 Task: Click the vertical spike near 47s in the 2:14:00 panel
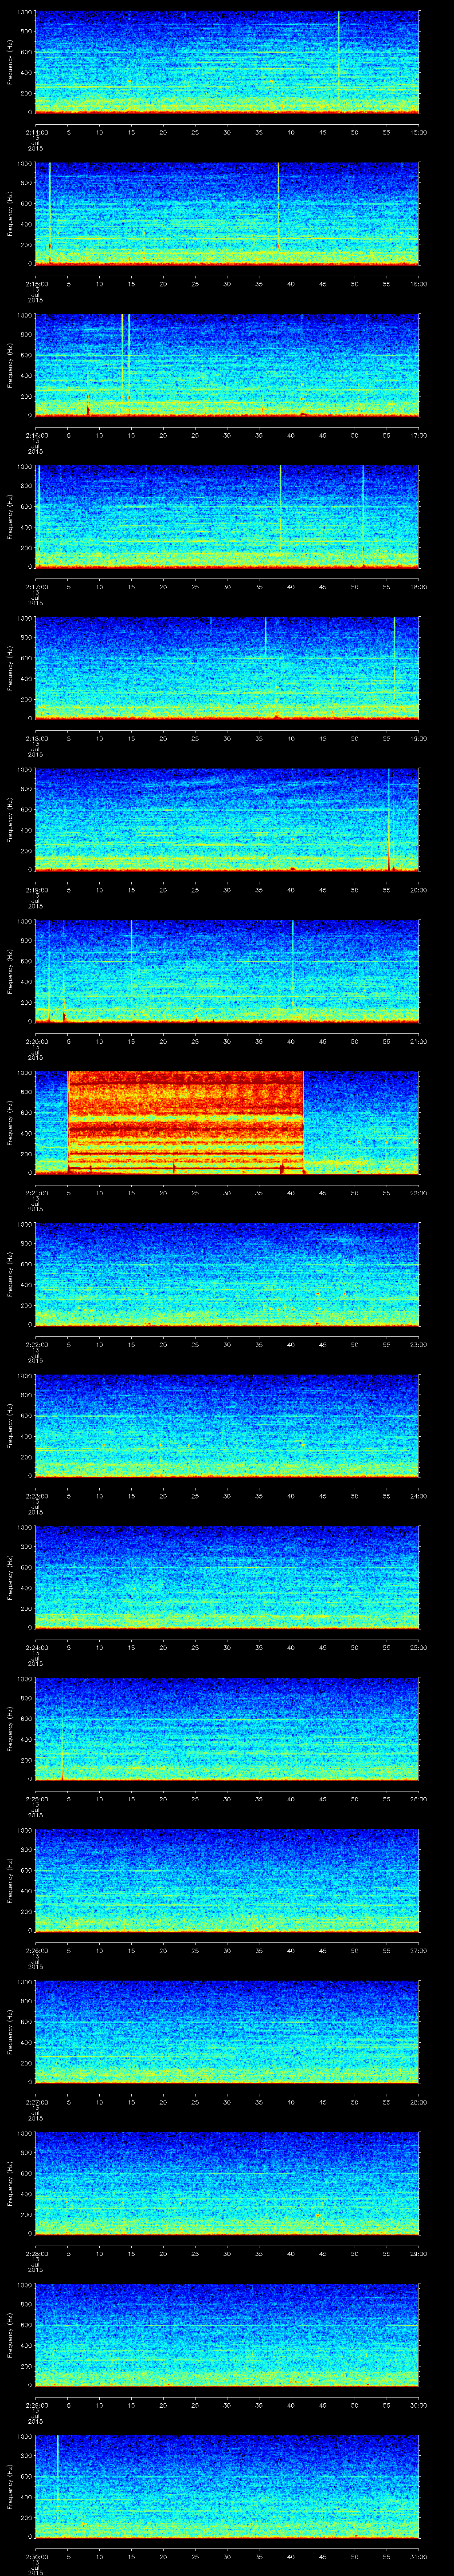[338, 40]
